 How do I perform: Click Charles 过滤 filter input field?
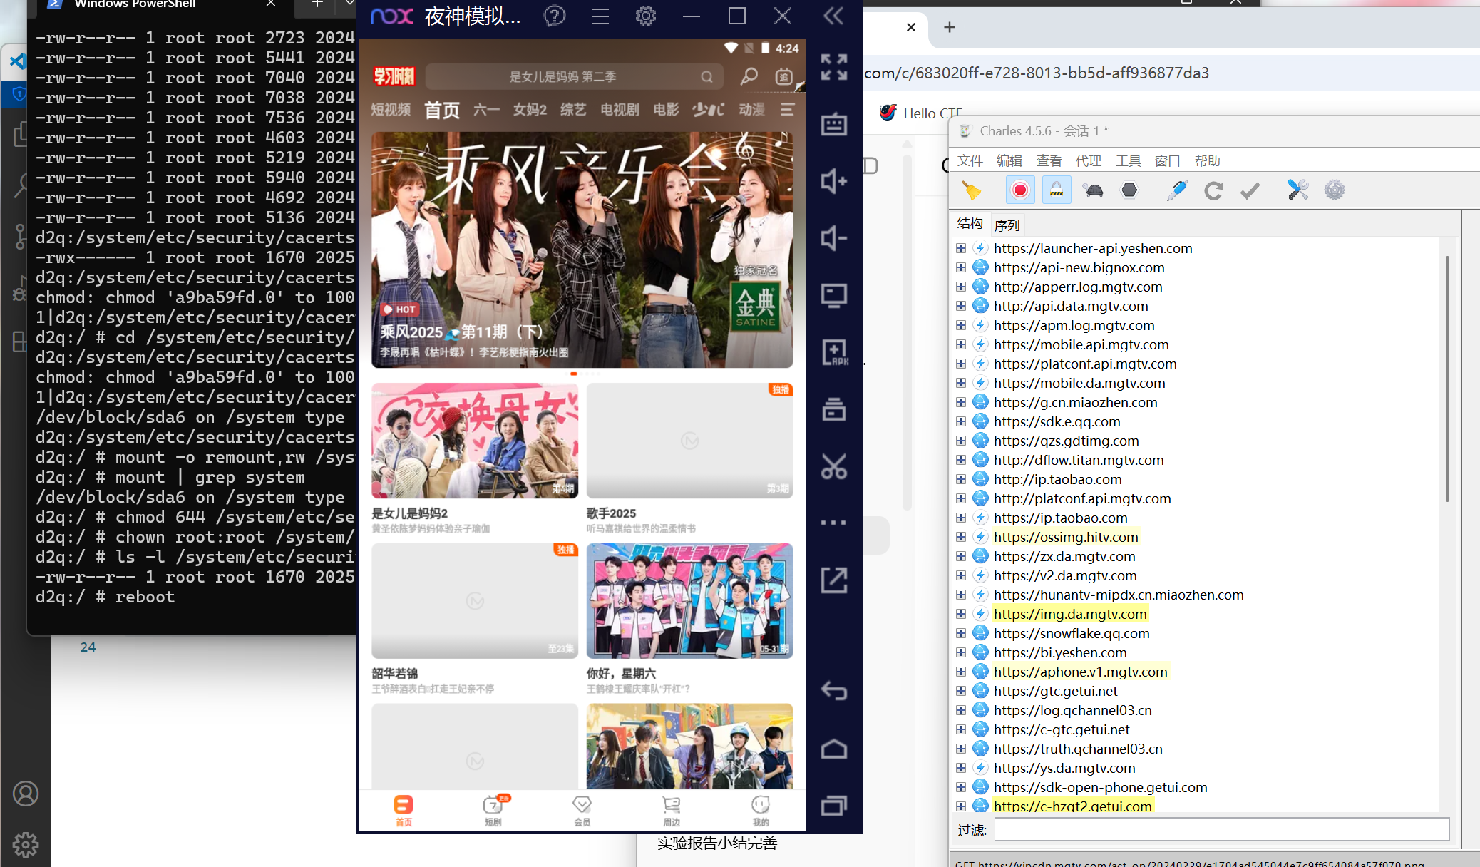pyautogui.click(x=1222, y=829)
